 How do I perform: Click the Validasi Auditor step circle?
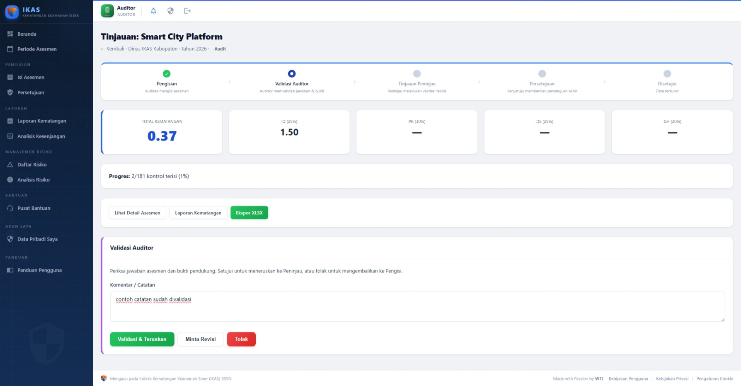click(292, 74)
